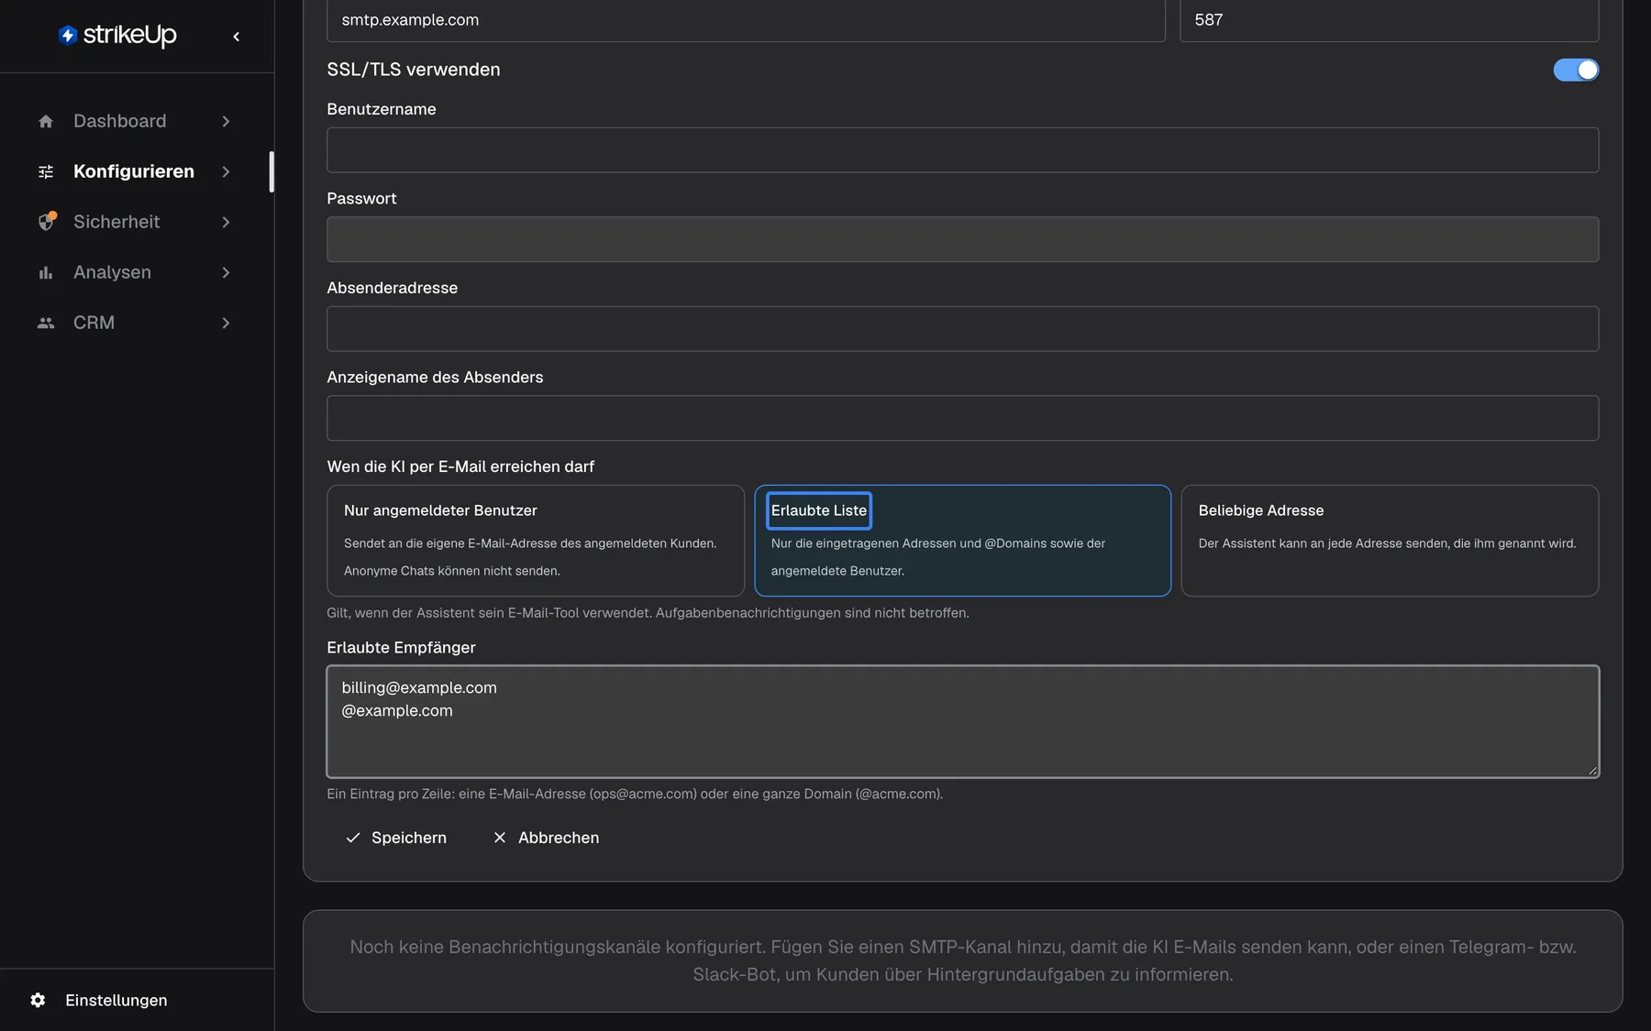
Task: Click the strikeUp logo
Action: pyautogui.click(x=117, y=35)
